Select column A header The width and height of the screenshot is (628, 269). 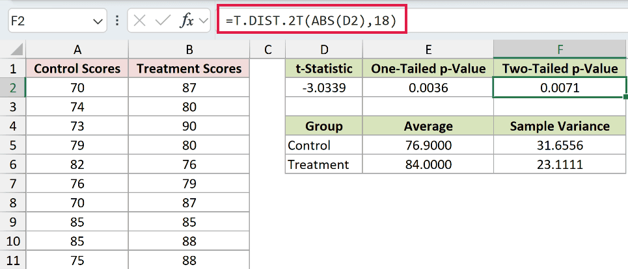[77, 49]
